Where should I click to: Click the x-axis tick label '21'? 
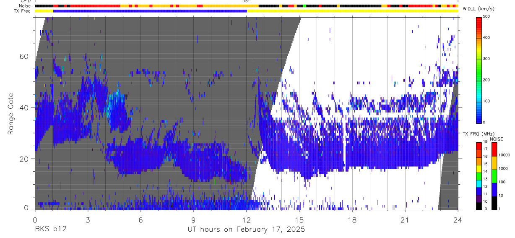coord(405,220)
